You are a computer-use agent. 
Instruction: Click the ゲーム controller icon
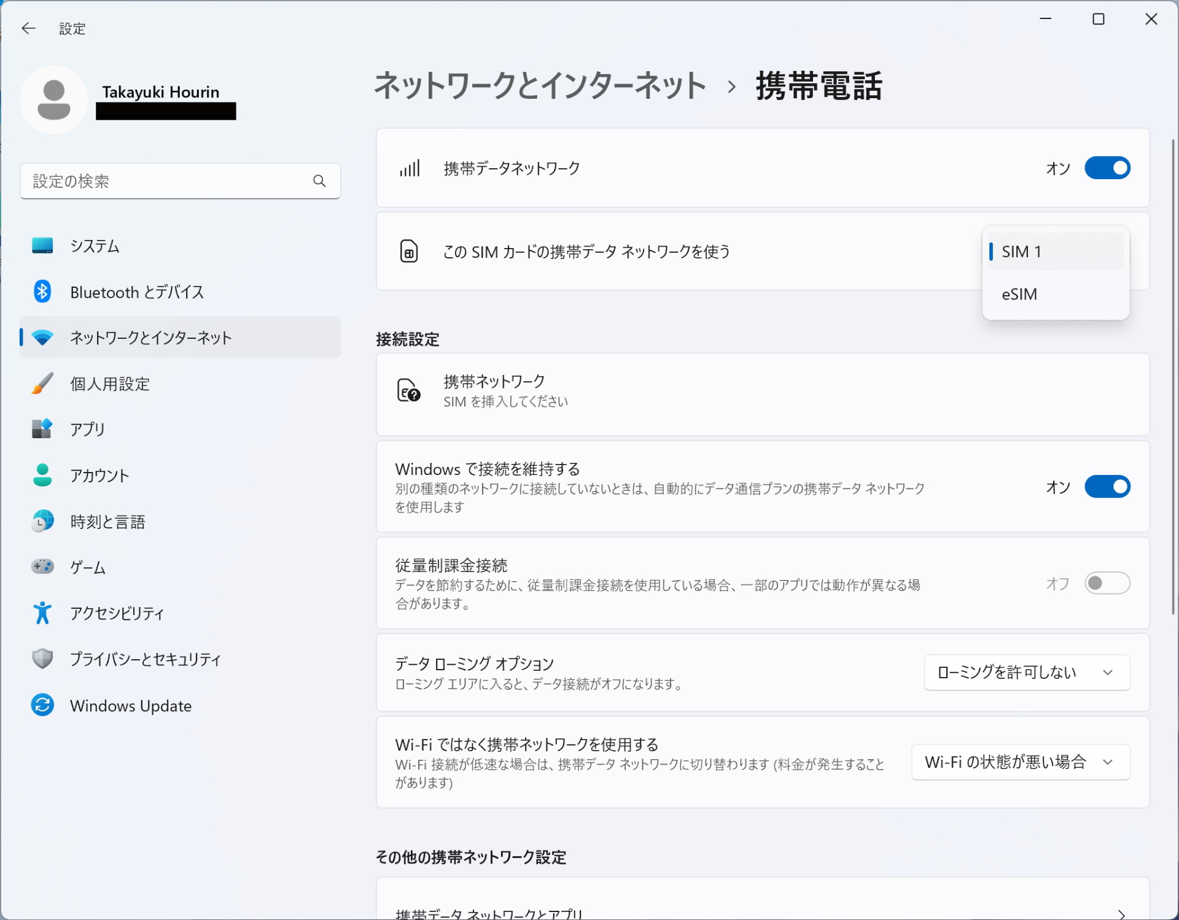coord(42,566)
